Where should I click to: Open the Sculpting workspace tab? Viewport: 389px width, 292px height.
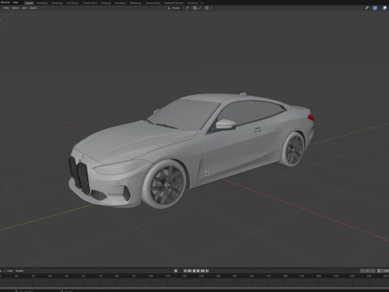tap(57, 3)
